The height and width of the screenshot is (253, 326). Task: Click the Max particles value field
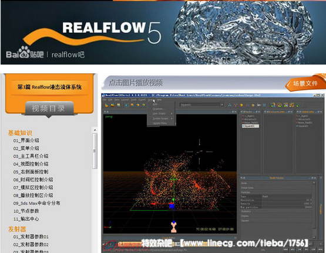click(x=287, y=207)
